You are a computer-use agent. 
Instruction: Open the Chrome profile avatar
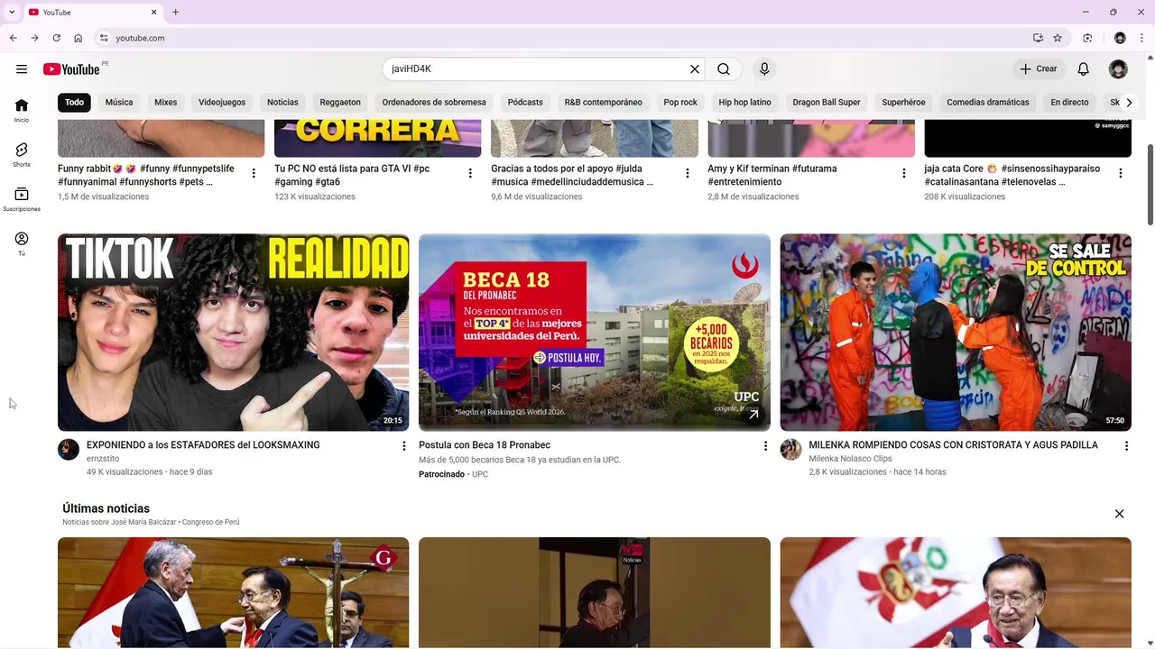tap(1120, 38)
